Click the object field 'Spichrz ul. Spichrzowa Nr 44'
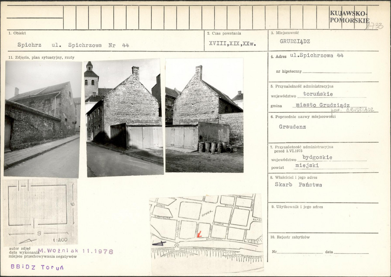Viewport: 391px width, 277px height. (x=73, y=45)
